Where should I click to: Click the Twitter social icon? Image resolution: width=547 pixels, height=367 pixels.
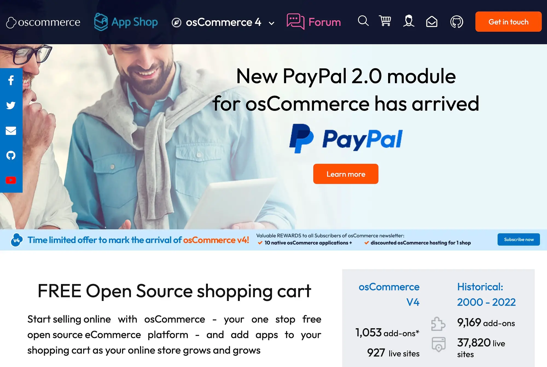11,105
